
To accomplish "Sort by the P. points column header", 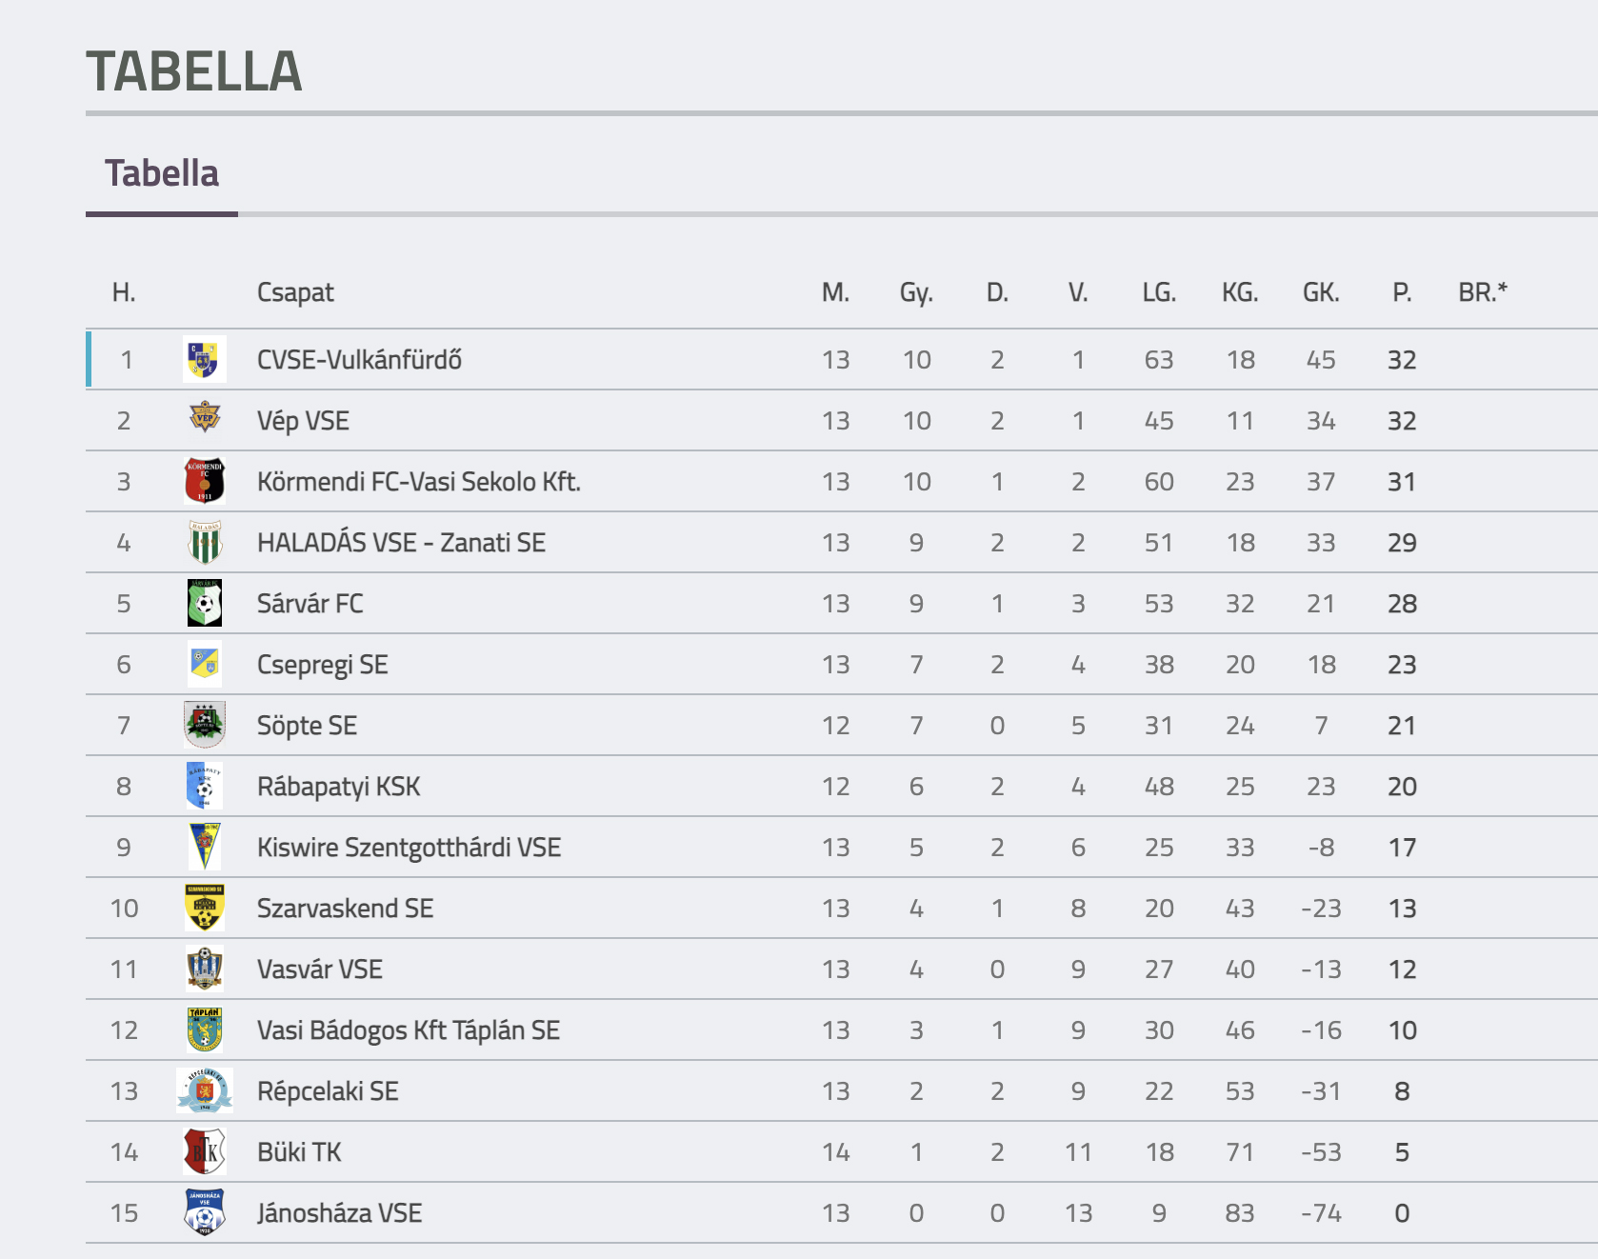I will [1402, 292].
